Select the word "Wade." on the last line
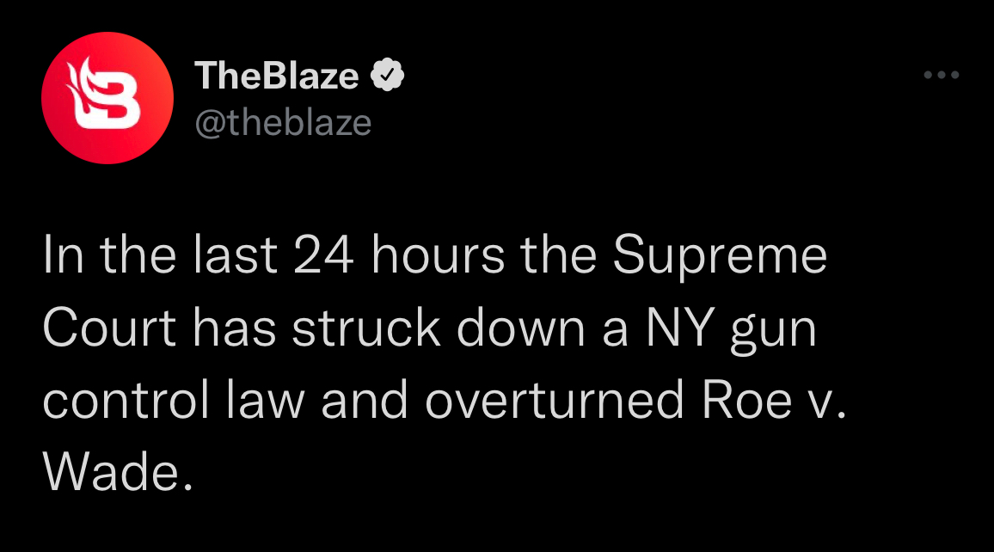Image resolution: width=994 pixels, height=552 pixels. [117, 472]
